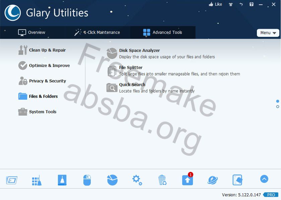Click the Disk Space Analyzer pie icon
Image resolution: width=281 pixels, height=200 pixels.
[112, 53]
